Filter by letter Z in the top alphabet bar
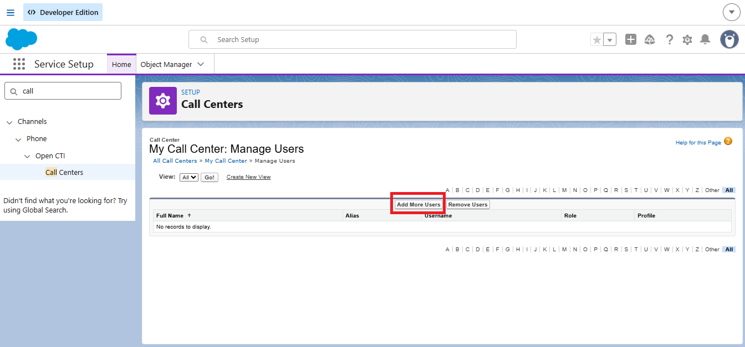The height and width of the screenshot is (347, 745). [x=697, y=190]
